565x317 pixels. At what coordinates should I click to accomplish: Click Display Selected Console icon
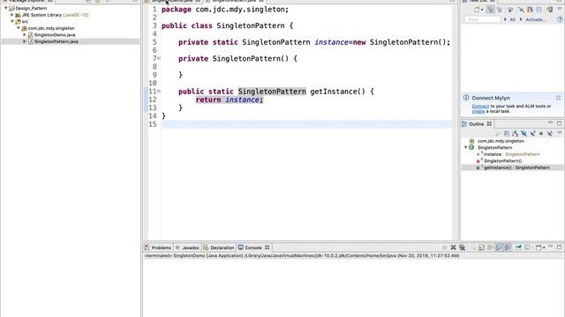click(x=528, y=247)
